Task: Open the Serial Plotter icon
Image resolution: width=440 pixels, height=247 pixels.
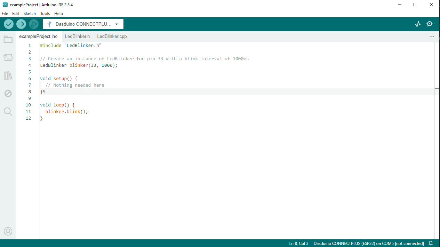Action: [x=418, y=24]
